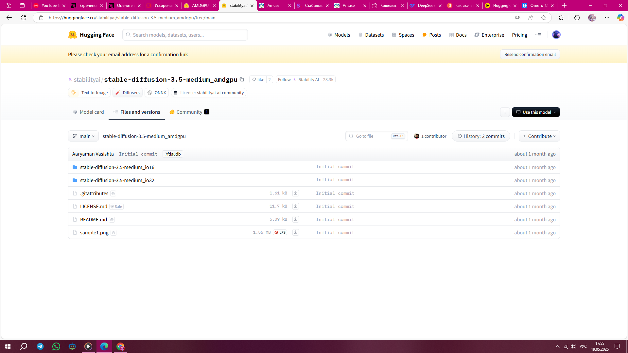The image size is (628, 353).
Task: Focus the Search models, datasets, users field
Action: [x=185, y=35]
